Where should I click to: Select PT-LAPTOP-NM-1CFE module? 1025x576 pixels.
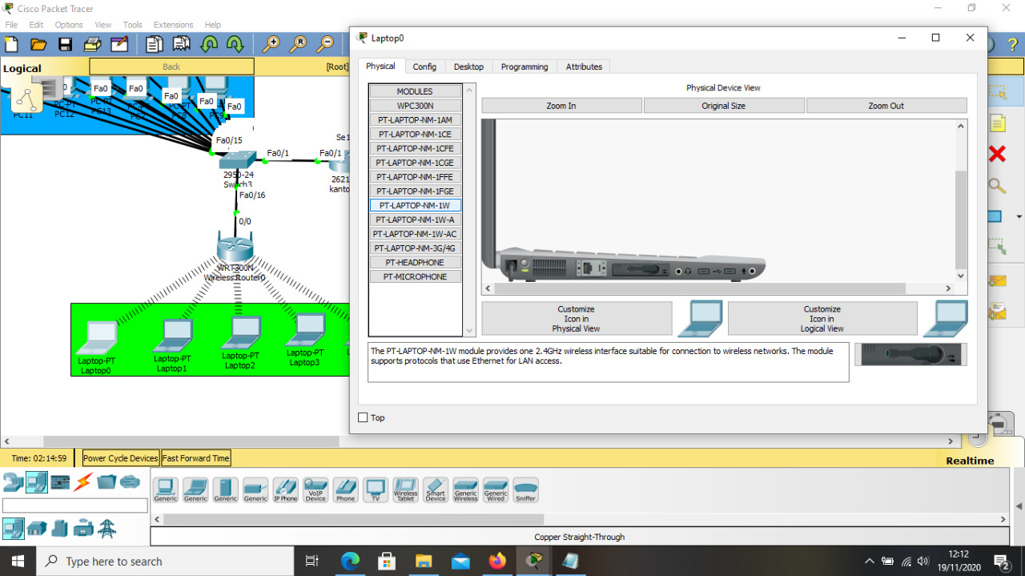416,148
